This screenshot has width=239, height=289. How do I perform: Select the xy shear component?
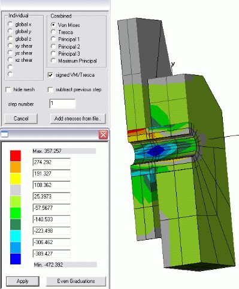pyautogui.click(x=10, y=46)
